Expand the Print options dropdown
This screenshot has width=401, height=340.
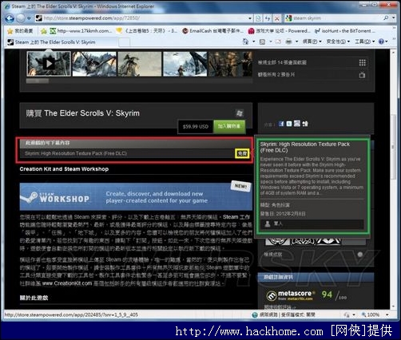(296, 42)
